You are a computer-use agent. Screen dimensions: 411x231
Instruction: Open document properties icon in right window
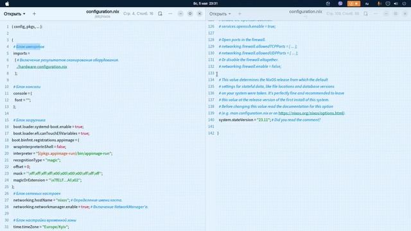[365, 13]
